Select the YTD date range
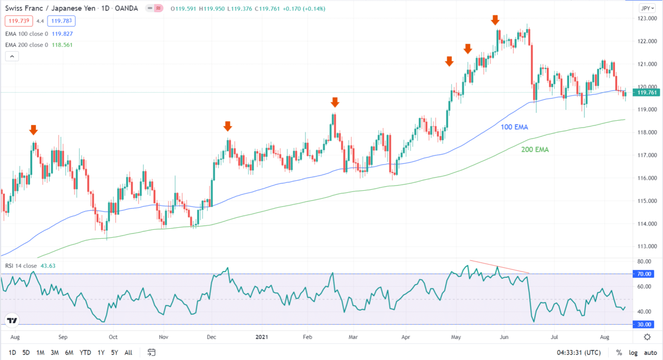The height and width of the screenshot is (360, 663). click(85, 352)
